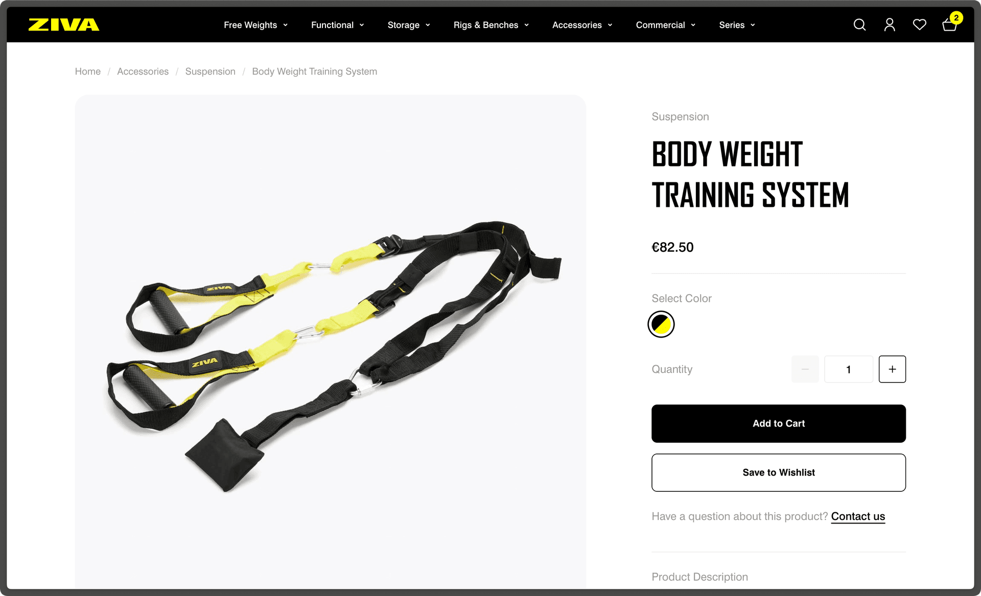Open the user account icon
The width and height of the screenshot is (981, 596).
pos(890,25)
